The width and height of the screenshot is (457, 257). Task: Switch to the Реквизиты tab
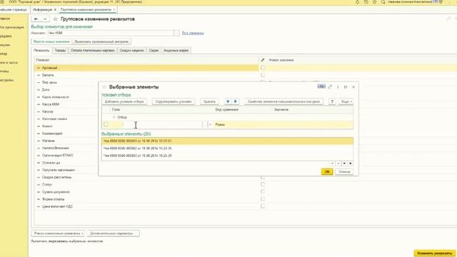coord(41,51)
